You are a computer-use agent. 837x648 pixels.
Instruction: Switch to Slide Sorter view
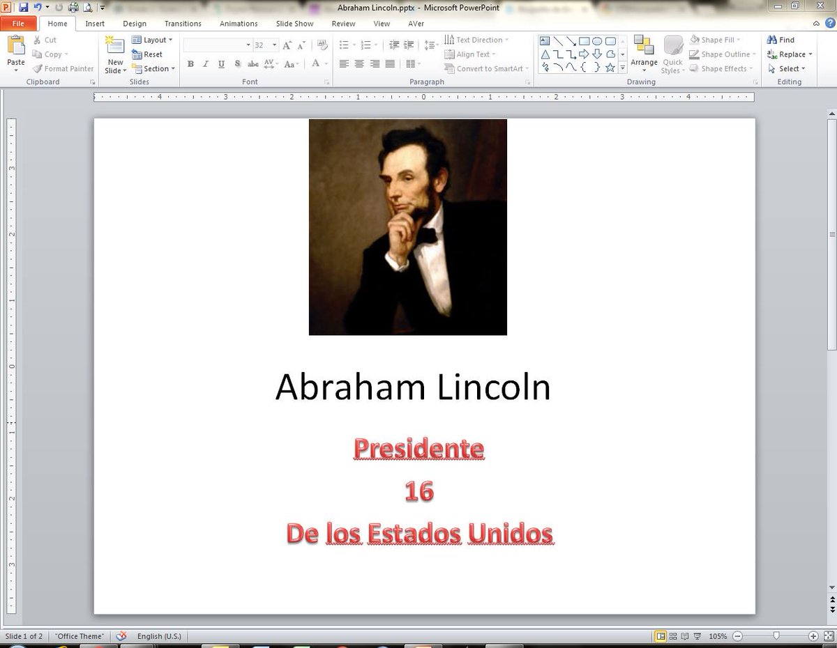(673, 636)
